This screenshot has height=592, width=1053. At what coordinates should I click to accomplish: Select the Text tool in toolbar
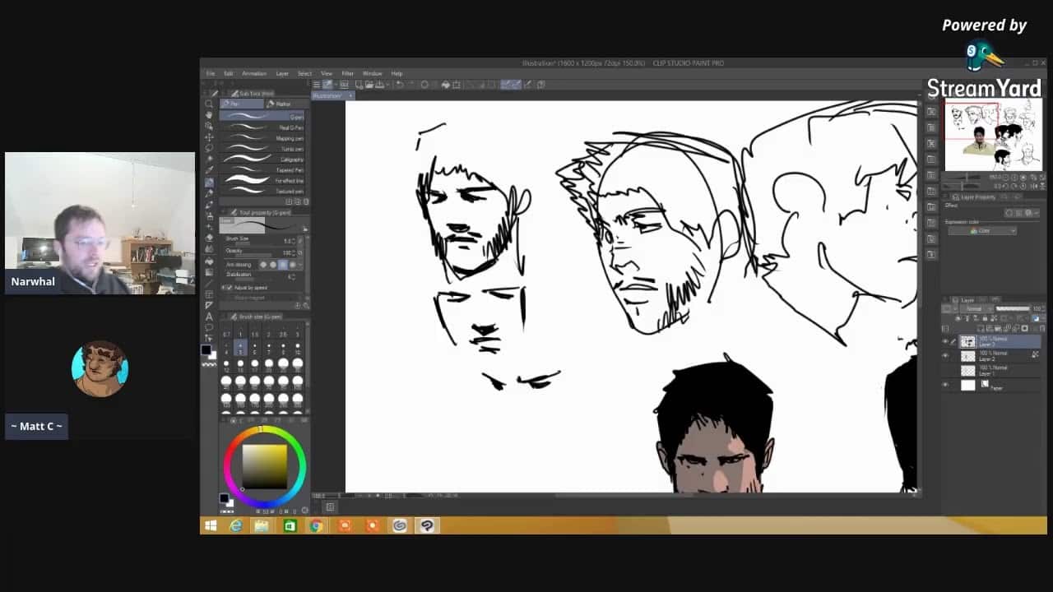pyautogui.click(x=209, y=317)
